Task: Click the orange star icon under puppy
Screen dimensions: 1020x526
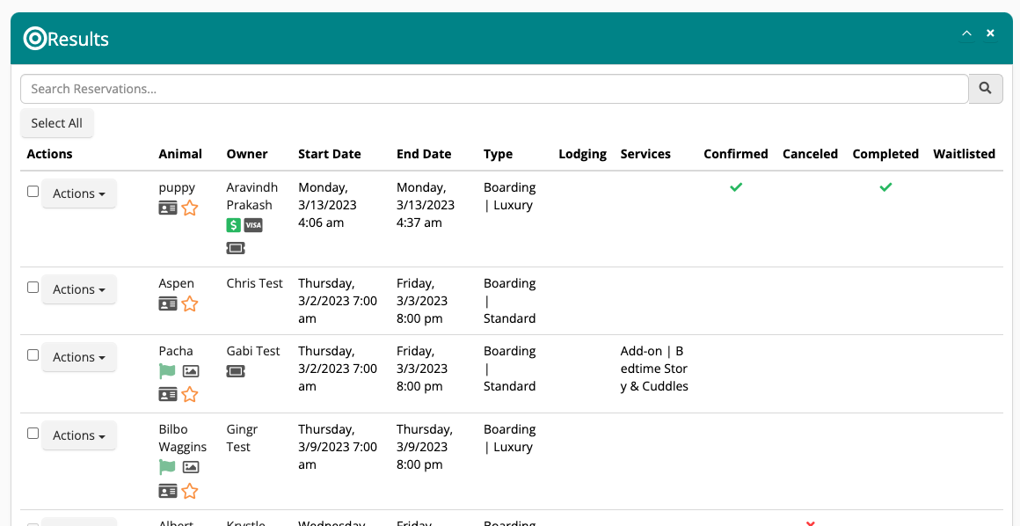Action: pyautogui.click(x=189, y=208)
